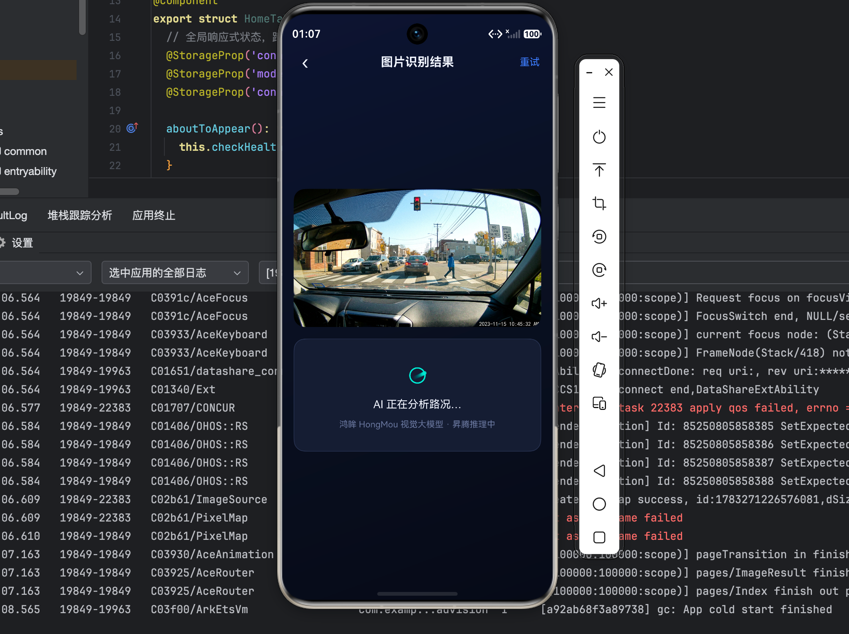Click log row C03f00/ArkEtsVm

[199, 609]
